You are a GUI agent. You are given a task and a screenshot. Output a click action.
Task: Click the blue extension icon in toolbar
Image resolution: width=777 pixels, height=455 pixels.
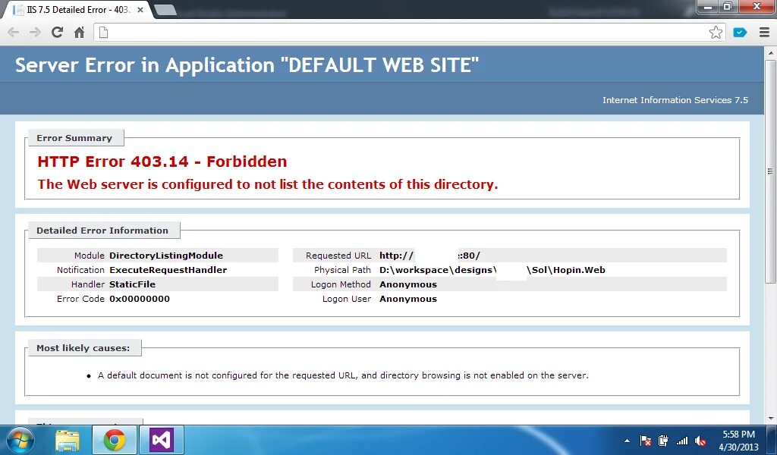pyautogui.click(x=740, y=33)
